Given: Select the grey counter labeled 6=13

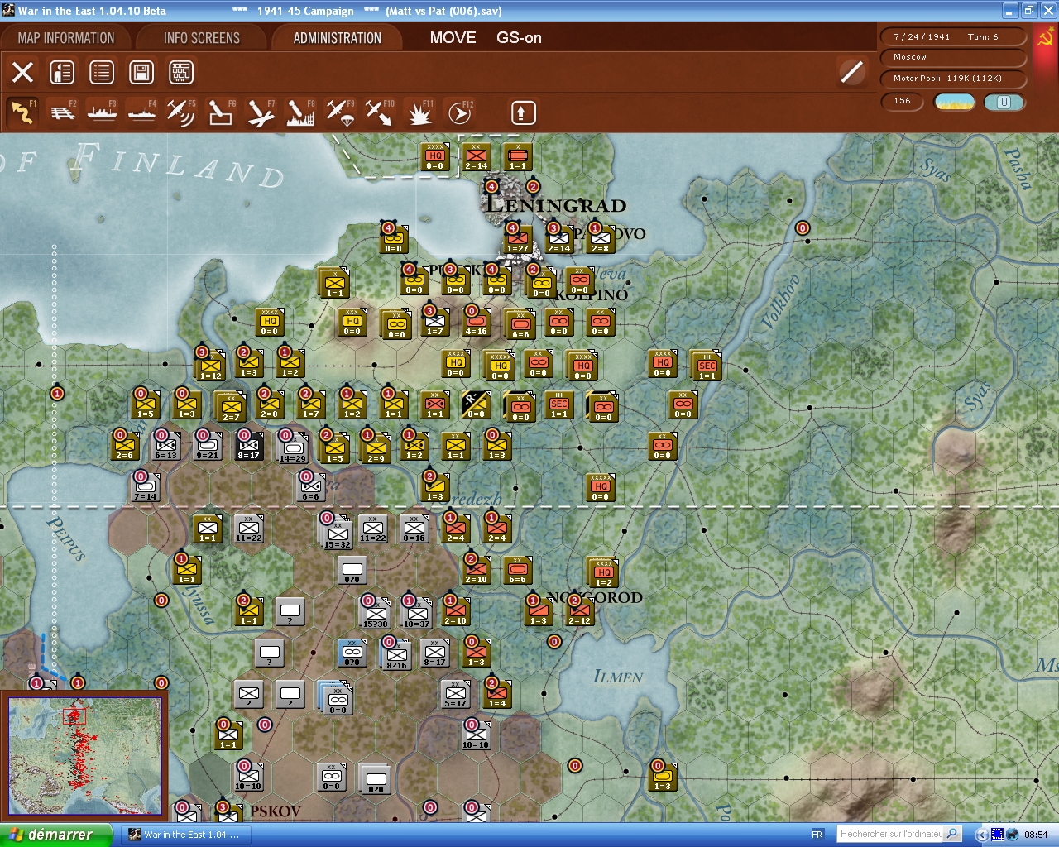Looking at the screenshot, I should click(x=166, y=446).
